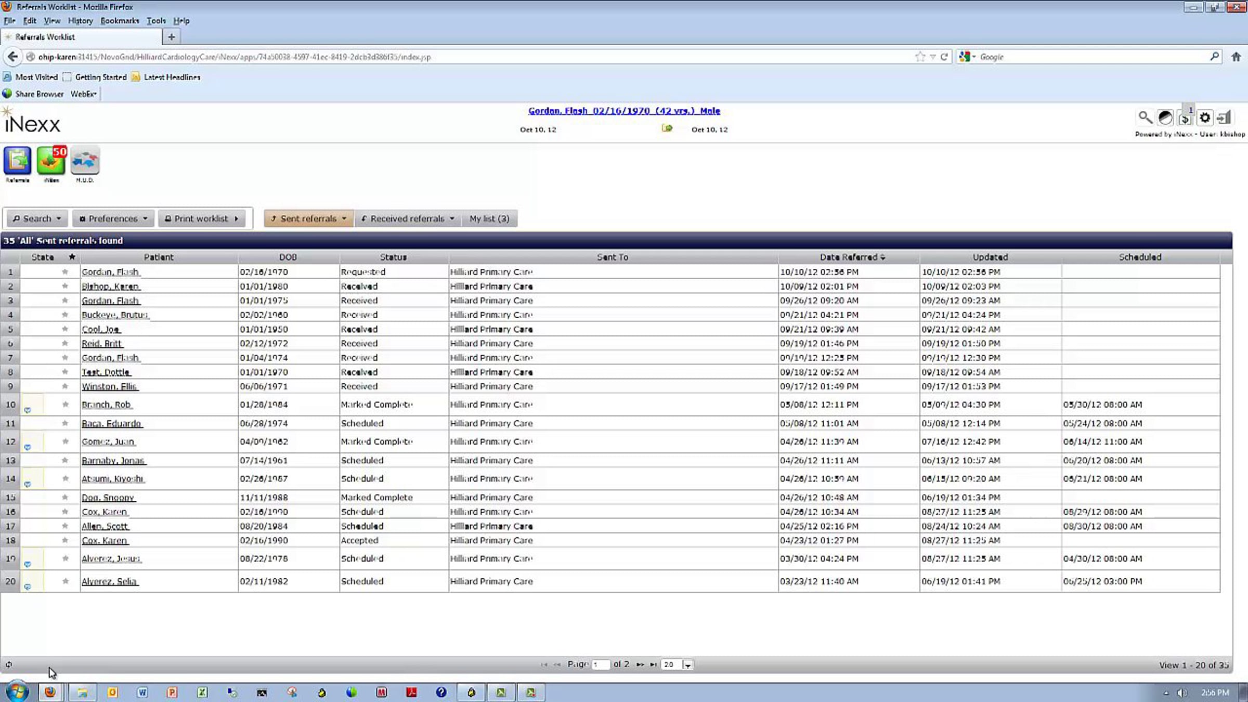Viewport: 1248px width, 702px height.
Task: Open the inbox app with 50 badge
Action: pyautogui.click(x=51, y=161)
